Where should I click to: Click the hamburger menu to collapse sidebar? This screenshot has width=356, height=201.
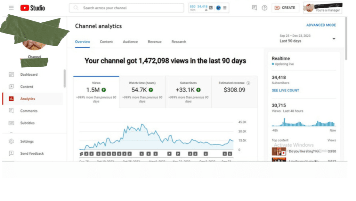[x=11, y=8]
